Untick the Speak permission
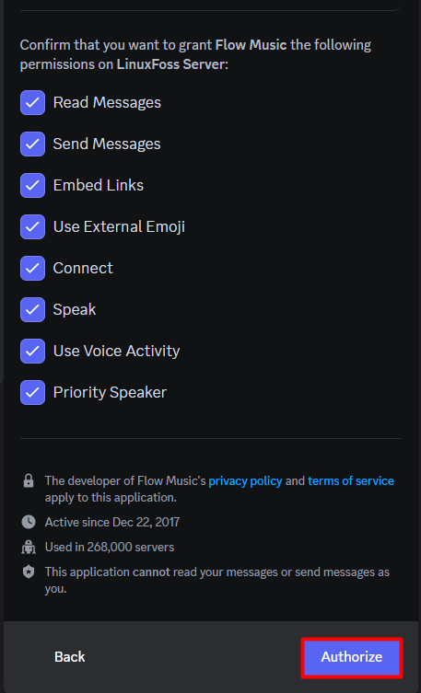 [x=32, y=309]
